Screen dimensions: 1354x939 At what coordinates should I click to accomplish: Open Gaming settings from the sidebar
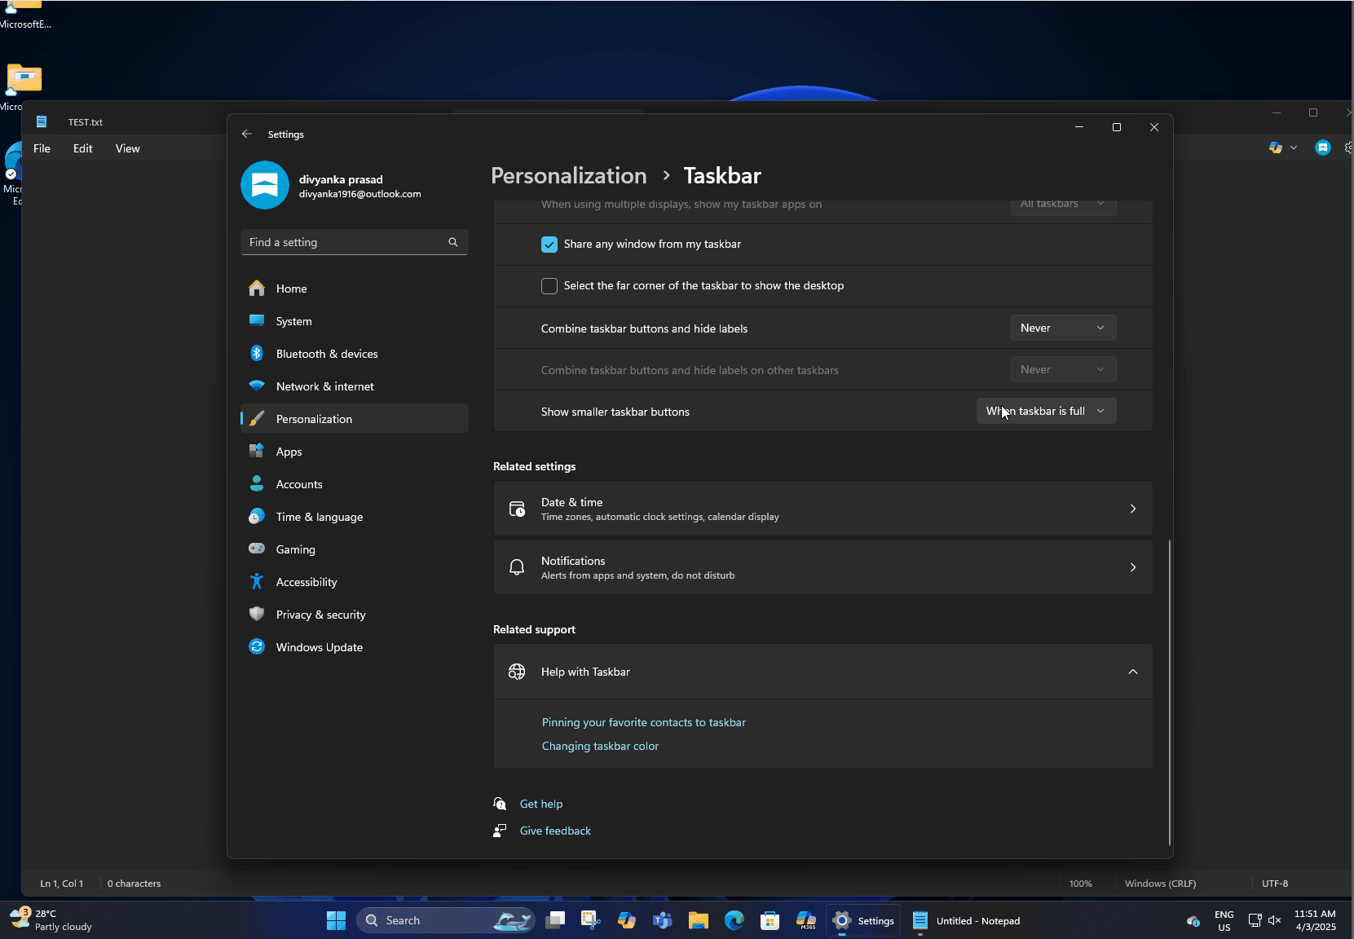293,549
